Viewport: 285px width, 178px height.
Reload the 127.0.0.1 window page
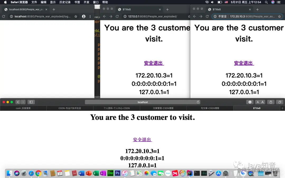[117, 17]
